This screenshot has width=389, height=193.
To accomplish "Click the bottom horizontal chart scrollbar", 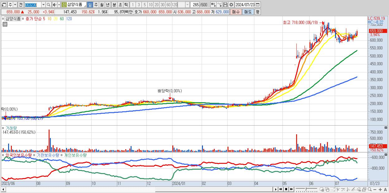I will (137, 189).
